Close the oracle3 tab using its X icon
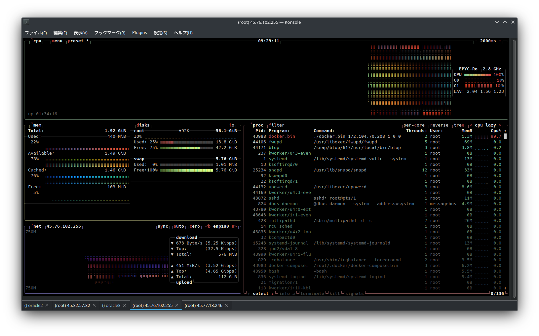This screenshot has width=539, height=336. pyautogui.click(x=125, y=305)
